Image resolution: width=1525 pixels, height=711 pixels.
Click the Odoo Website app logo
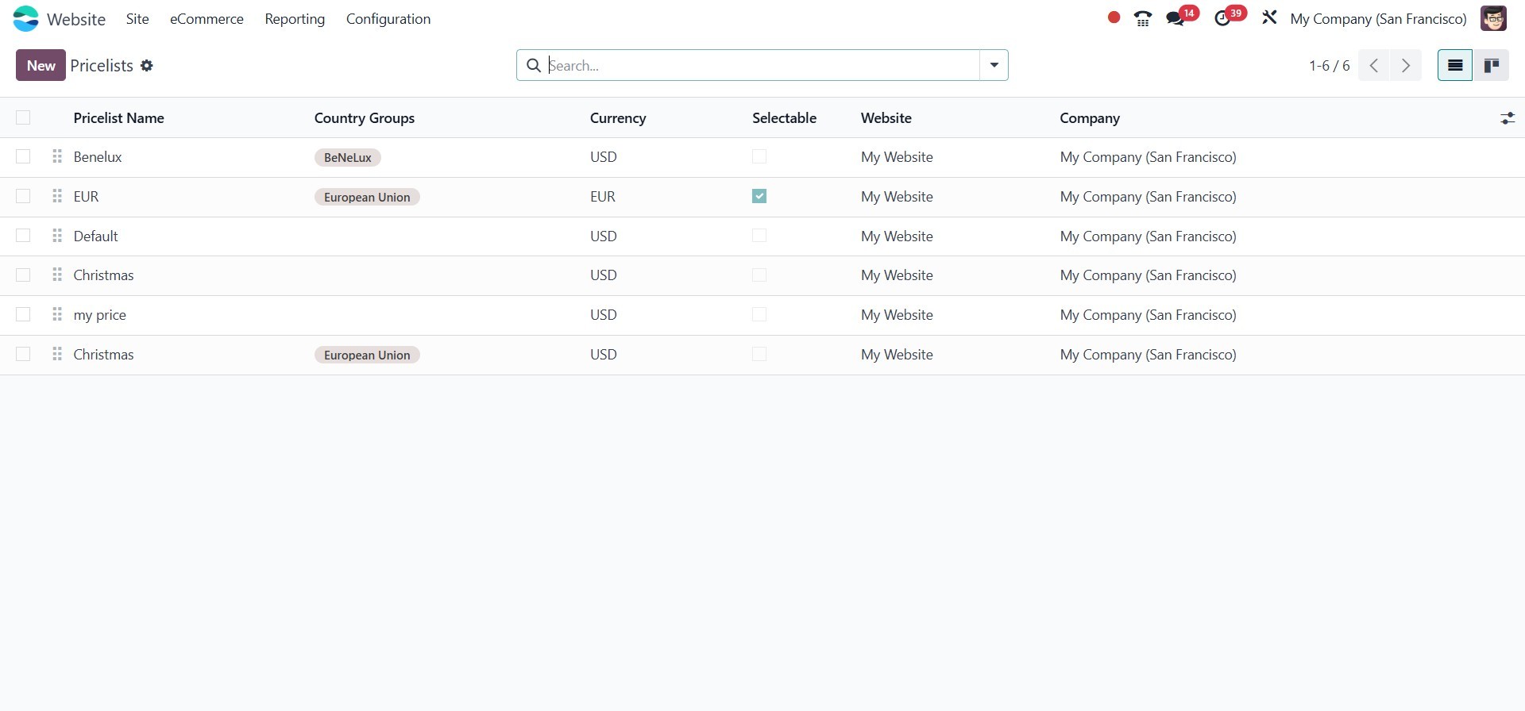pyautogui.click(x=25, y=19)
